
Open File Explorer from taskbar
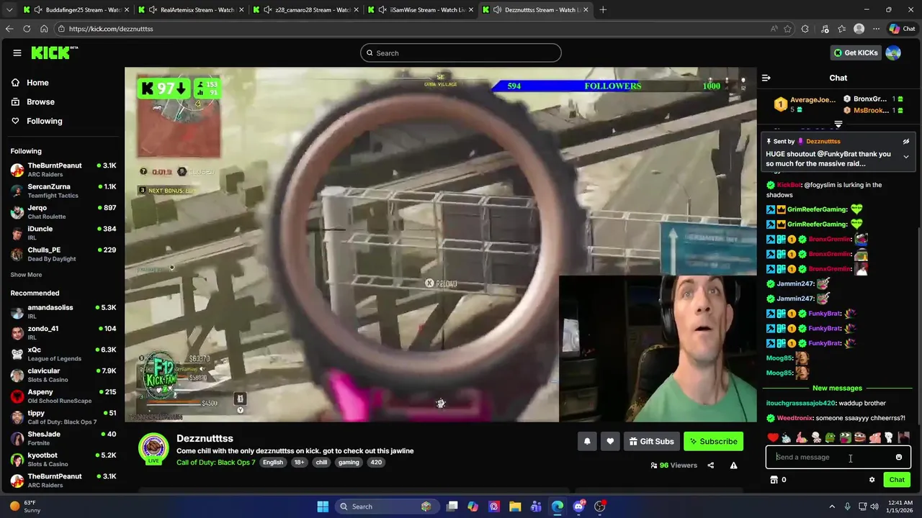[515, 506]
